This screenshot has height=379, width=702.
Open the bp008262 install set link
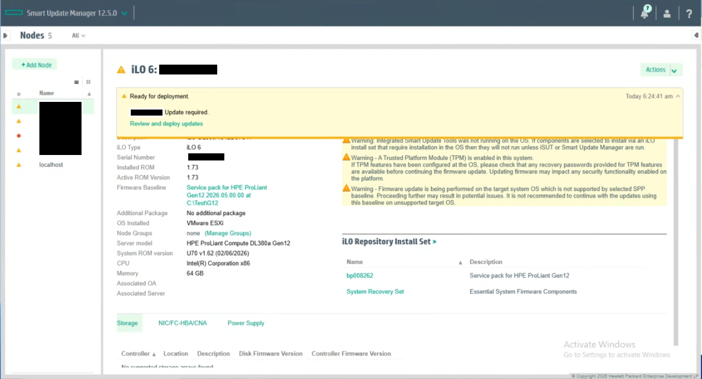[359, 275]
